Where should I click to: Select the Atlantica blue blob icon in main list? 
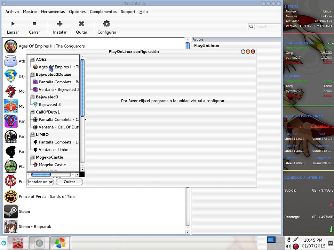click(x=11, y=61)
